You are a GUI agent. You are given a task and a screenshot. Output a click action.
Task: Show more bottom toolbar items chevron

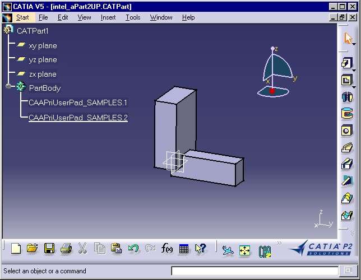[279, 243]
